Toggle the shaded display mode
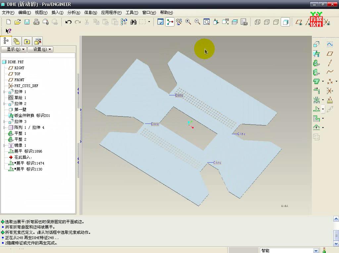Image resolution: width=339 pixels, height=253 pixels. (x=285, y=22)
